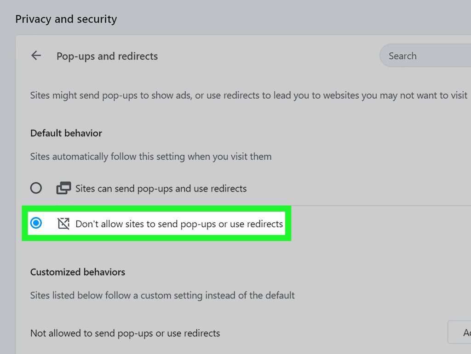
Task: Click 'Sites automatically follow this setting' text
Action: tap(151, 157)
